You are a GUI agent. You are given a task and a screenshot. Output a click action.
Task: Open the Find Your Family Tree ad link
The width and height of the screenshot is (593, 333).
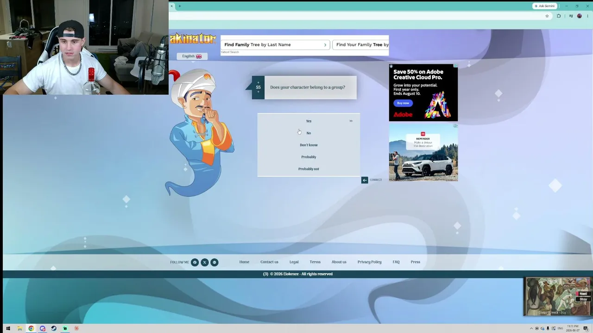361,45
